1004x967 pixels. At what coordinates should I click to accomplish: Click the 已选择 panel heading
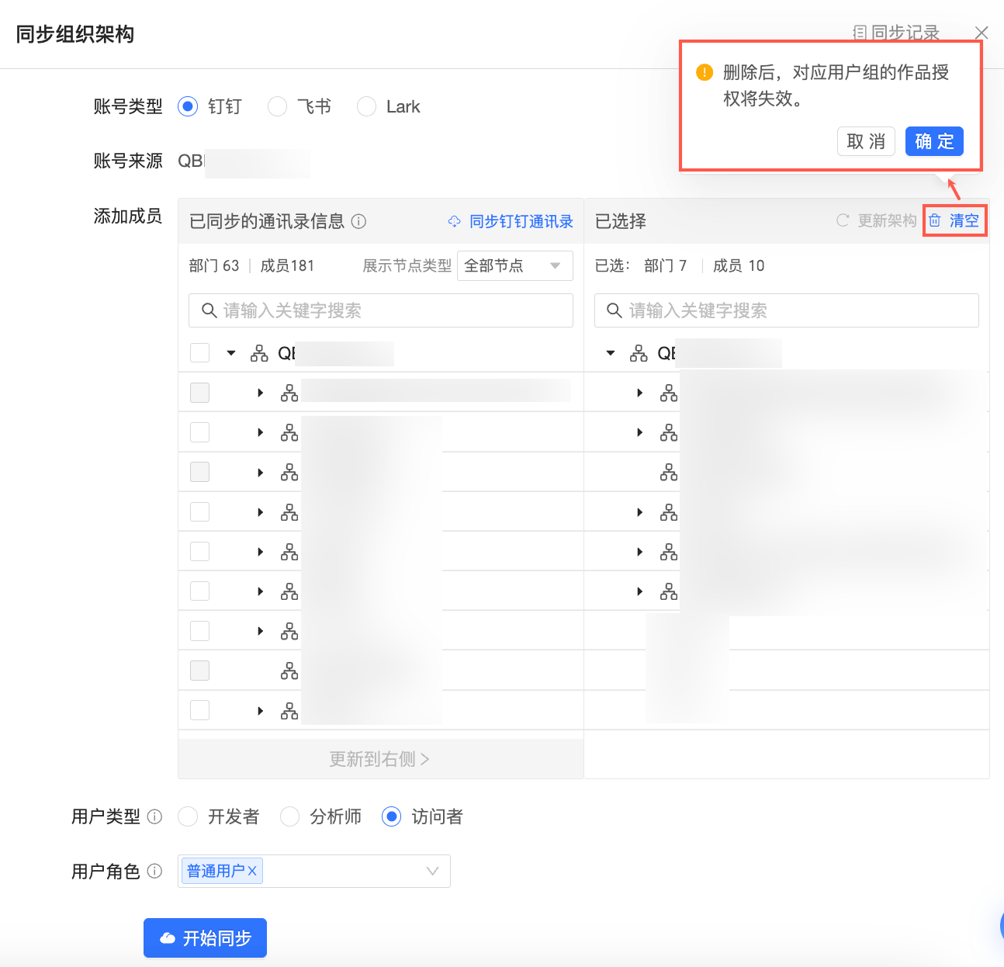(621, 221)
